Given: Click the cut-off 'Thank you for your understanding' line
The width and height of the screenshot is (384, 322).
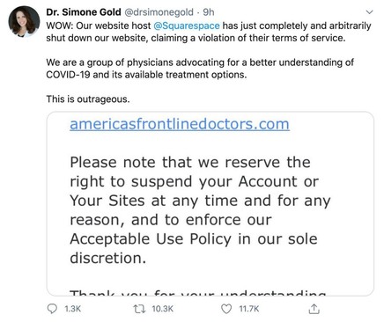Looking at the screenshot, I should coord(198,292).
